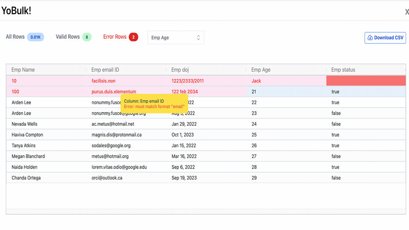Click the name 'Haviva Compton'
409x230 pixels.
point(27,135)
